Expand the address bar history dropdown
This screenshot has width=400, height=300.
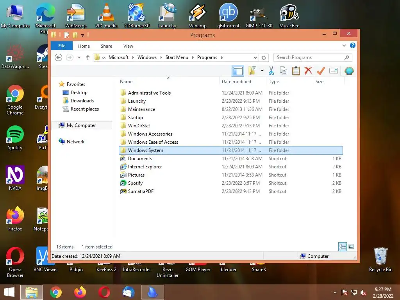(255, 58)
